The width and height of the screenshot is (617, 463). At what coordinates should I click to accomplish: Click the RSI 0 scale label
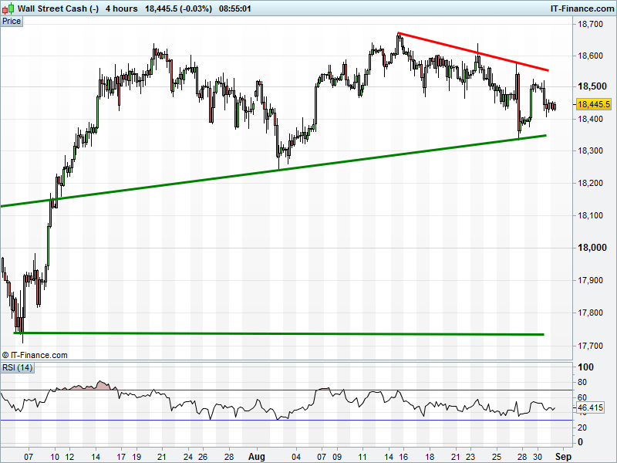coord(580,442)
